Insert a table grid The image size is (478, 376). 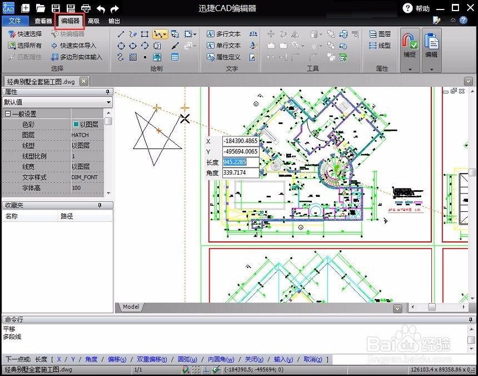click(175, 57)
